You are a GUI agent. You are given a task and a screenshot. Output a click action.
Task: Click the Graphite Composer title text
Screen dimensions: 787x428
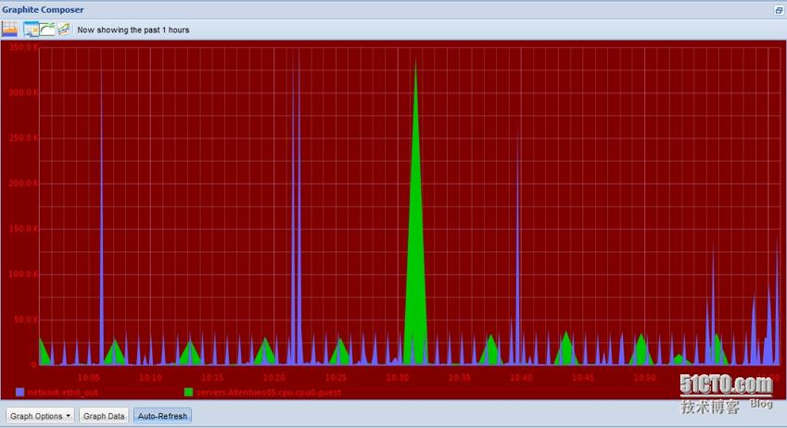pyautogui.click(x=43, y=9)
